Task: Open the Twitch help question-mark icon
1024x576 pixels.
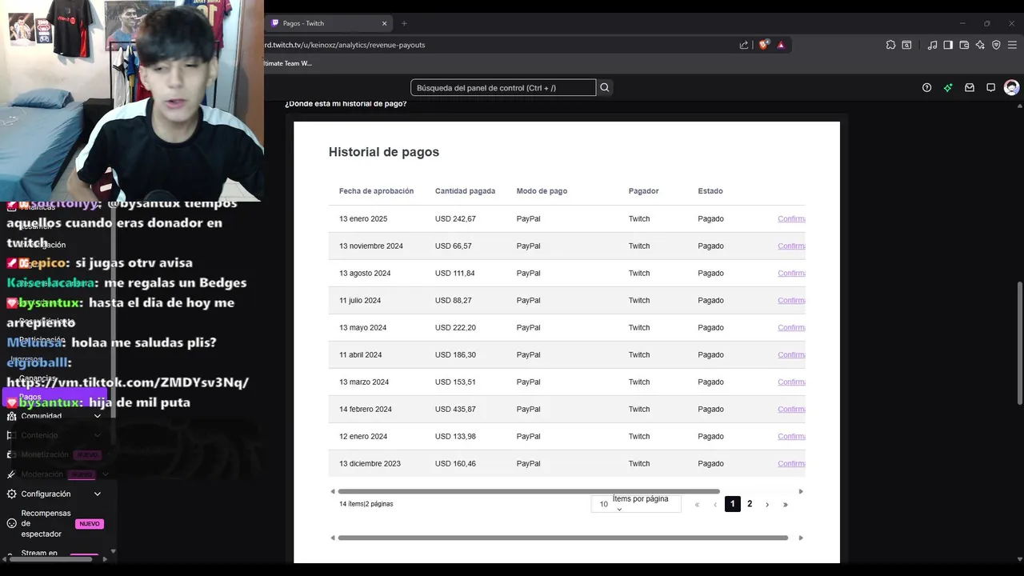Action: [x=926, y=88]
